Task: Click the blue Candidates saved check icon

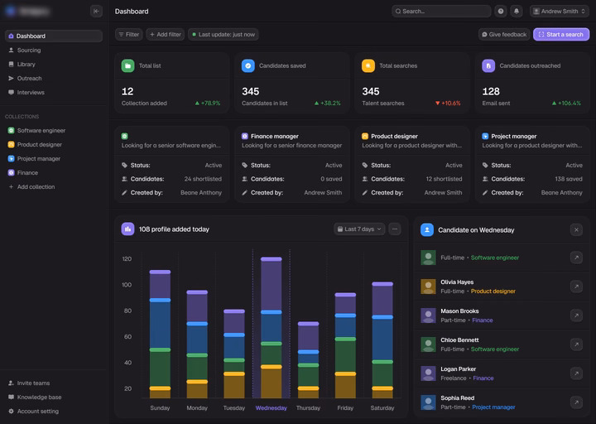Action: point(248,65)
